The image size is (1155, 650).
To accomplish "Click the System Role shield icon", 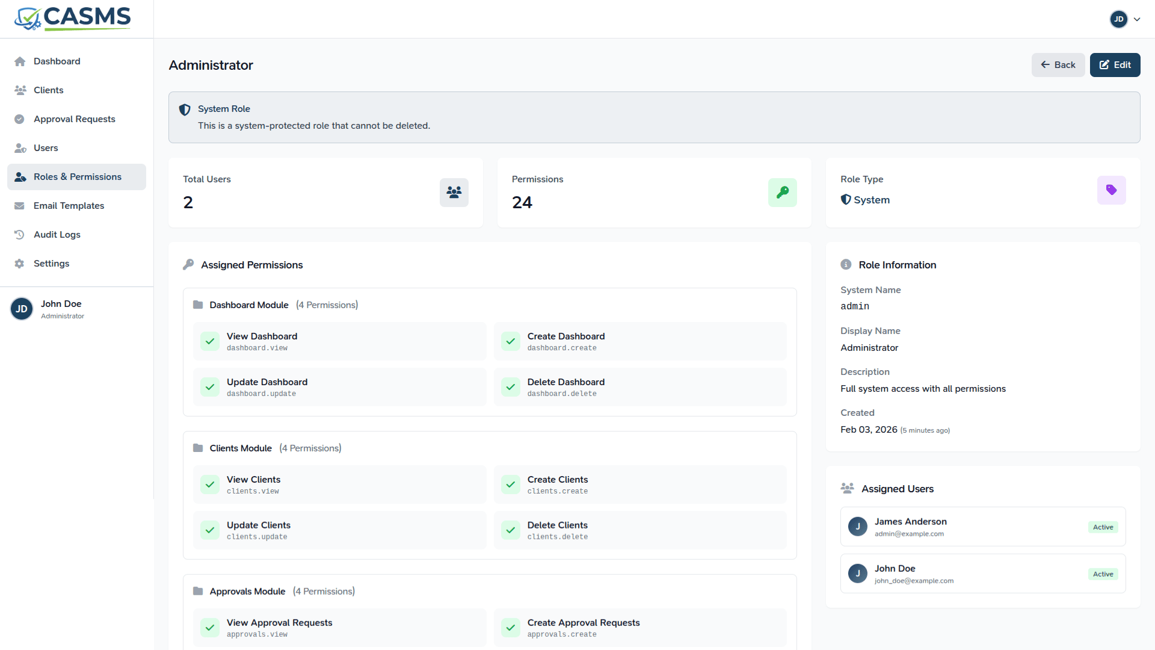I will (x=185, y=110).
